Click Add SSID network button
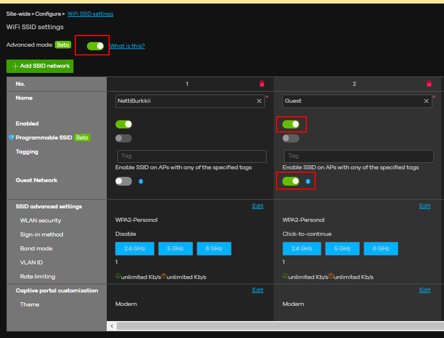444x338 pixels. click(x=40, y=66)
